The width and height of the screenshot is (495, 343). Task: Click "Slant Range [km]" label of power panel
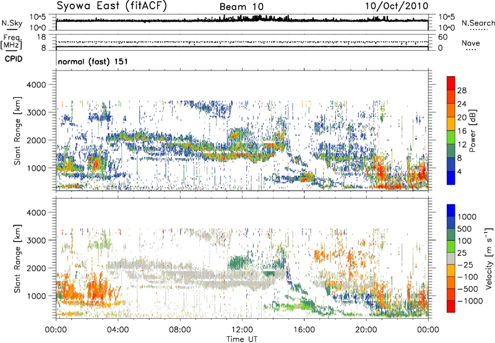tap(17, 131)
